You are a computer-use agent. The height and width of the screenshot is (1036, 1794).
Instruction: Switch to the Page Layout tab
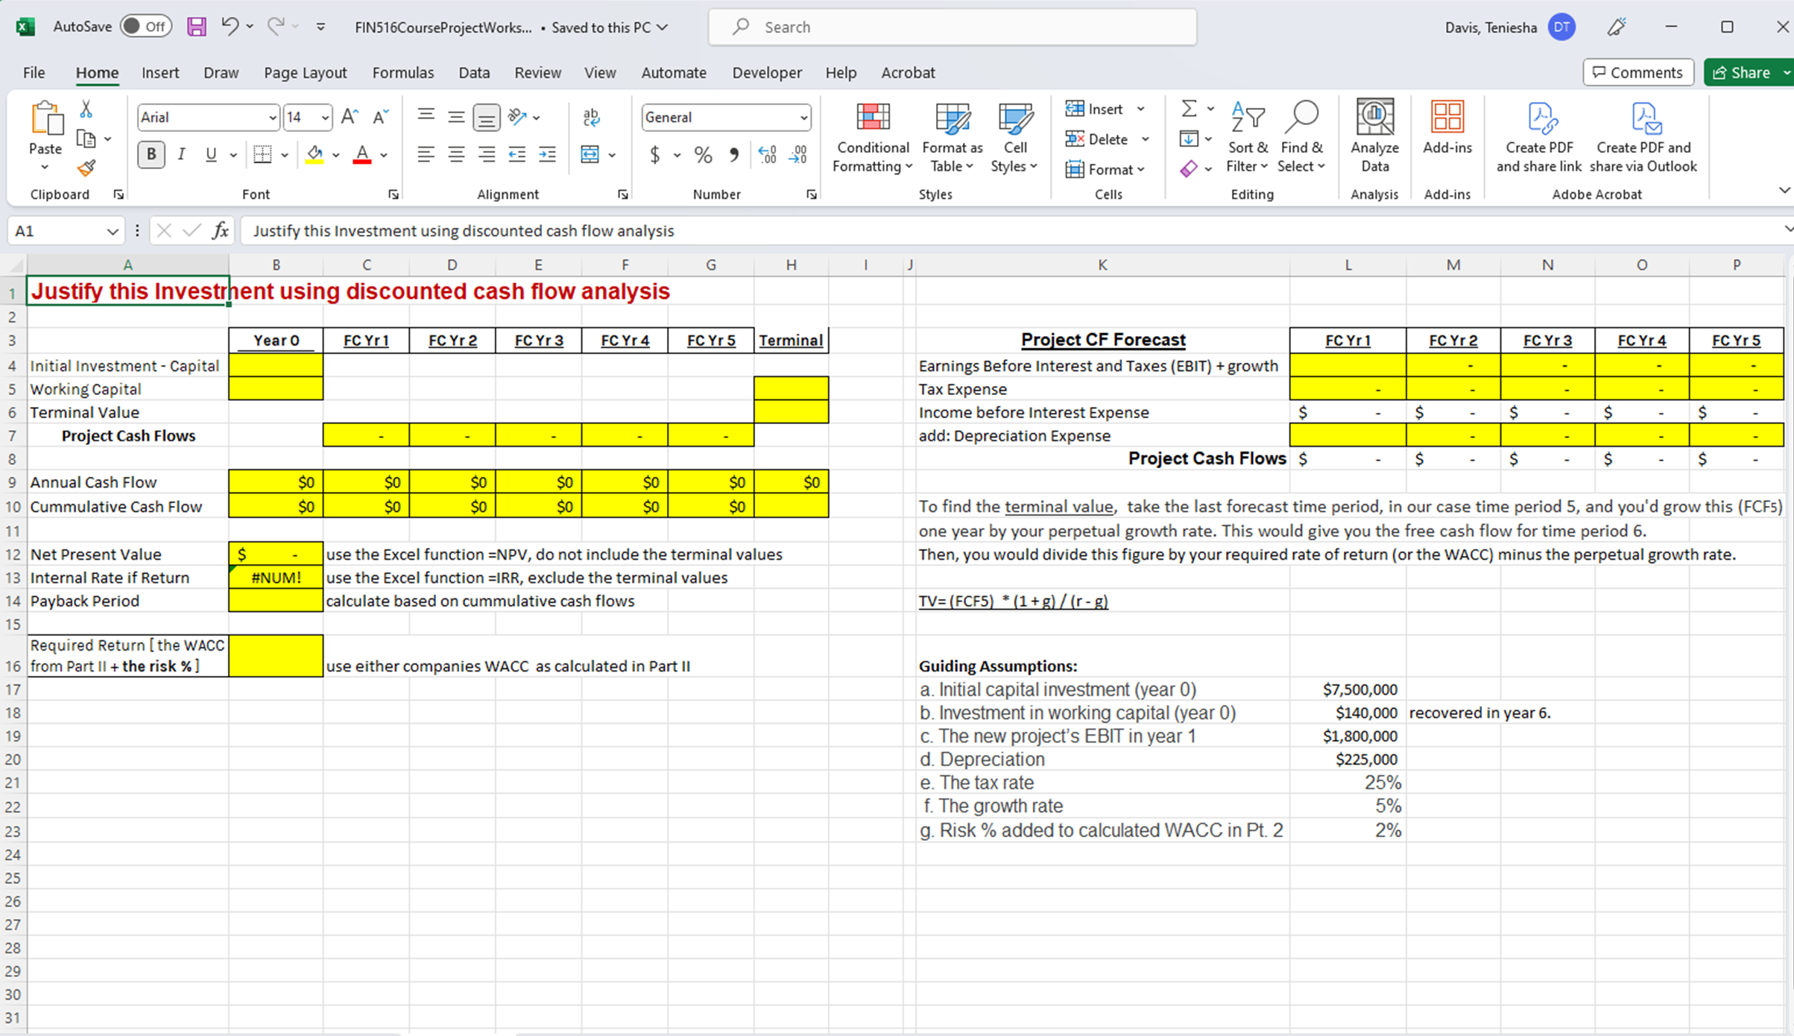(x=305, y=72)
